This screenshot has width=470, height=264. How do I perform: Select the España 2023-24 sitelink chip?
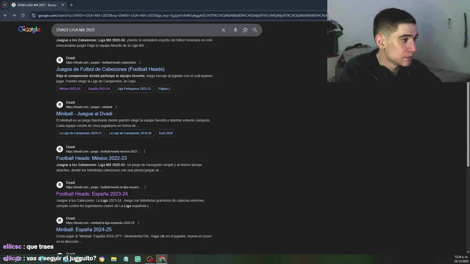pos(99,89)
